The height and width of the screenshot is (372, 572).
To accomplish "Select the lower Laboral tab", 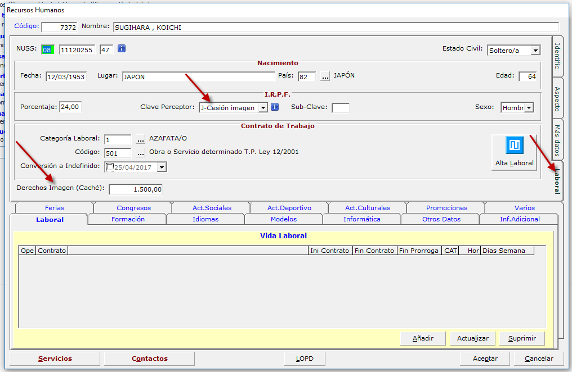I will [x=50, y=220].
